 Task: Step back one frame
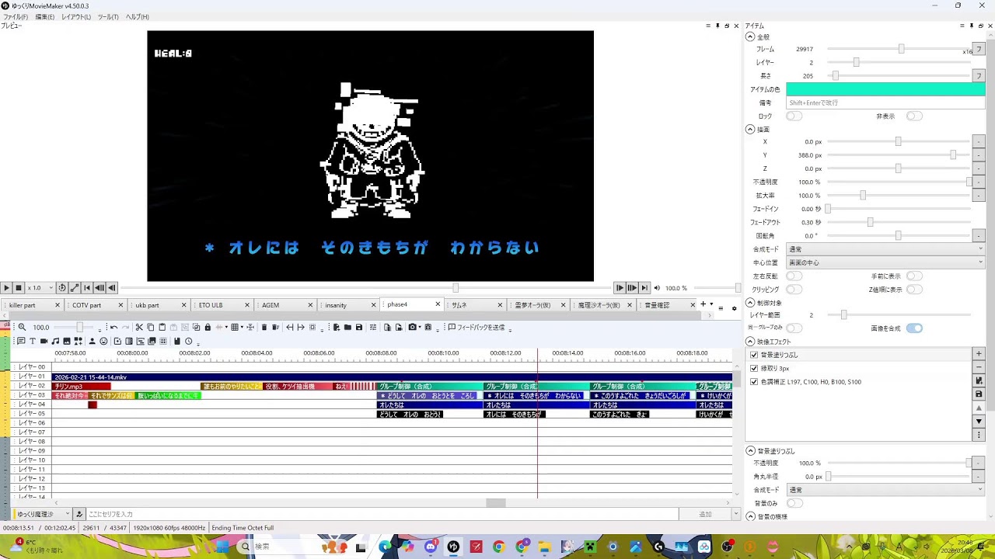[112, 287]
